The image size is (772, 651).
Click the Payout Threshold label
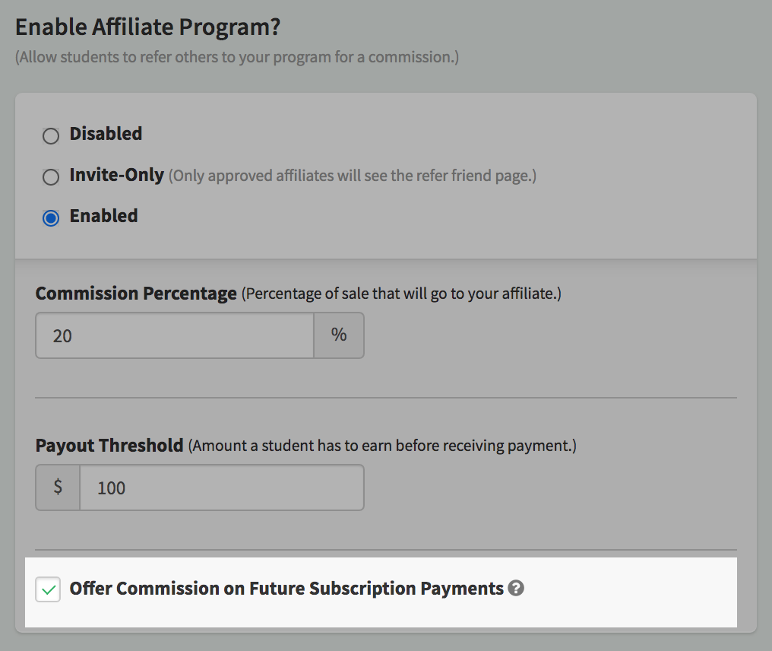[109, 446]
